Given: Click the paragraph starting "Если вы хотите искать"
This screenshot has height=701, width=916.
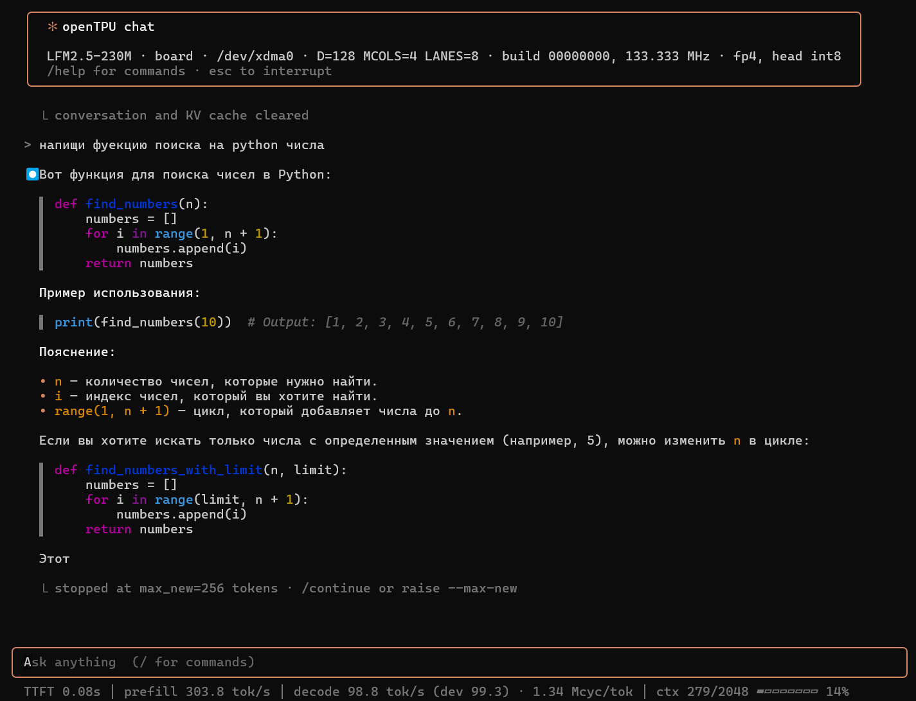Looking at the screenshot, I should pos(425,441).
